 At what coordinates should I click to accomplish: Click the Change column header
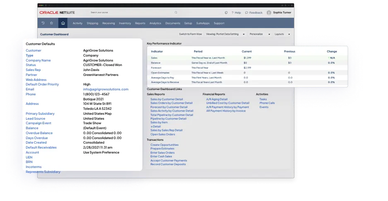tap(332, 52)
